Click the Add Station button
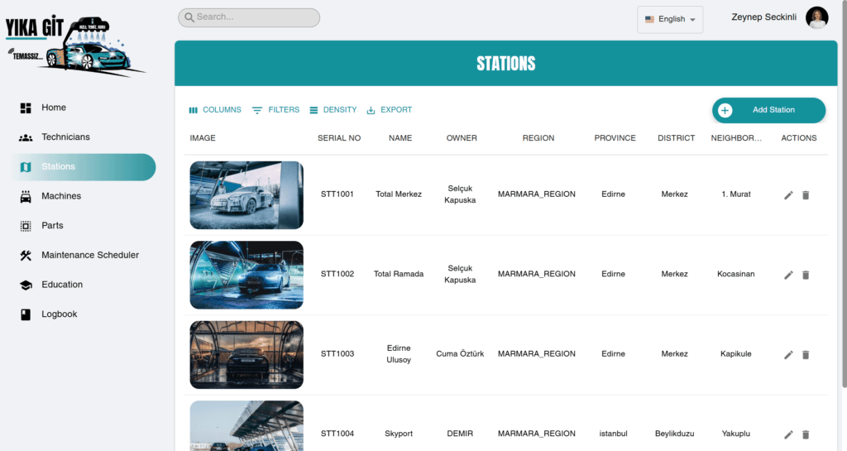This screenshot has width=847, height=451. [x=768, y=110]
